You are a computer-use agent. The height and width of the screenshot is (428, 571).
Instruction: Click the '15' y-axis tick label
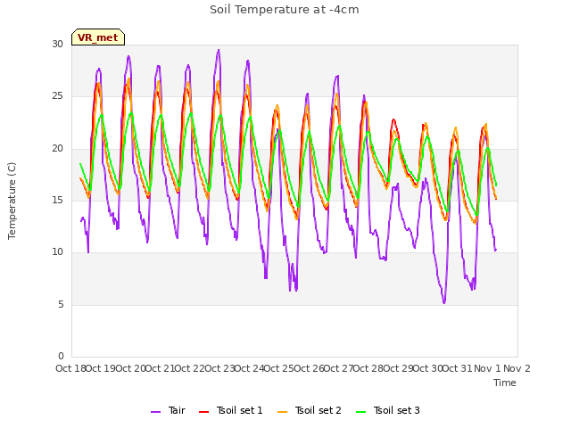(x=57, y=201)
